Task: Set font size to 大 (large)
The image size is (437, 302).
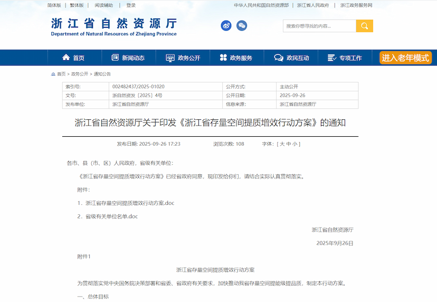Action: point(282,144)
